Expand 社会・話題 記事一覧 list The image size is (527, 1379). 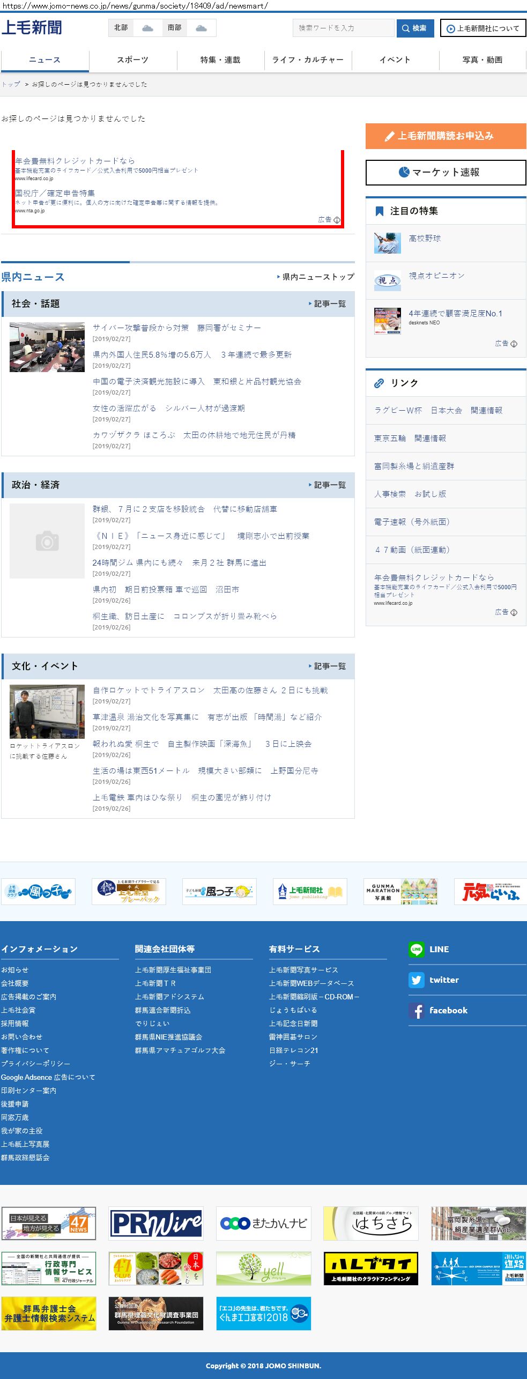329,303
